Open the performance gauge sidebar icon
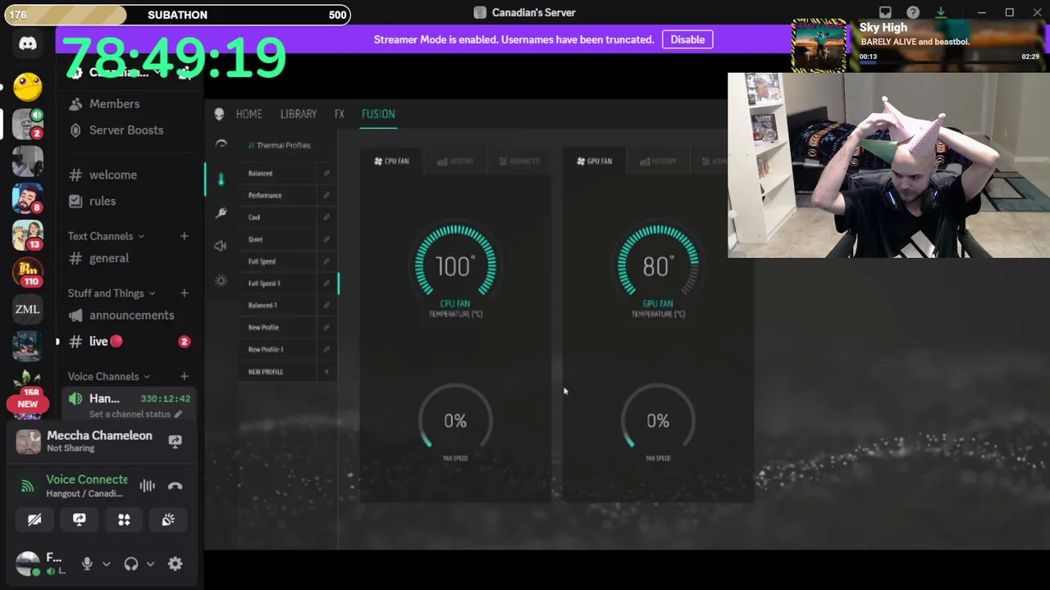This screenshot has height=590, width=1050. coord(221,145)
